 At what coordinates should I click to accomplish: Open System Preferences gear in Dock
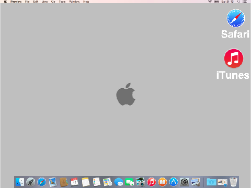185,182
